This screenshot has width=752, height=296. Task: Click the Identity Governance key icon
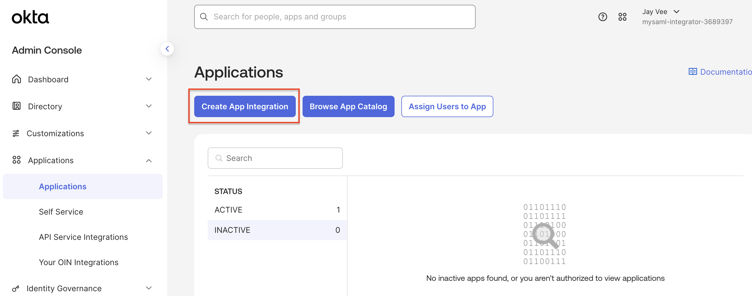[x=16, y=288]
